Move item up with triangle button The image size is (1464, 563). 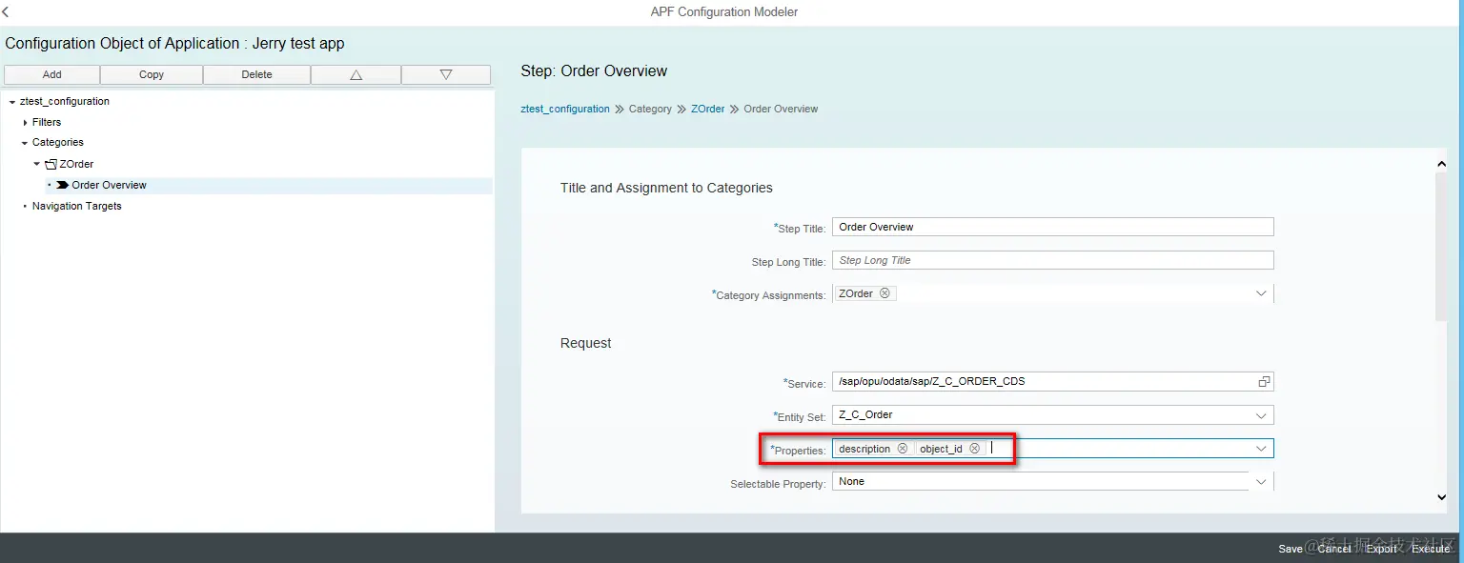tap(356, 74)
